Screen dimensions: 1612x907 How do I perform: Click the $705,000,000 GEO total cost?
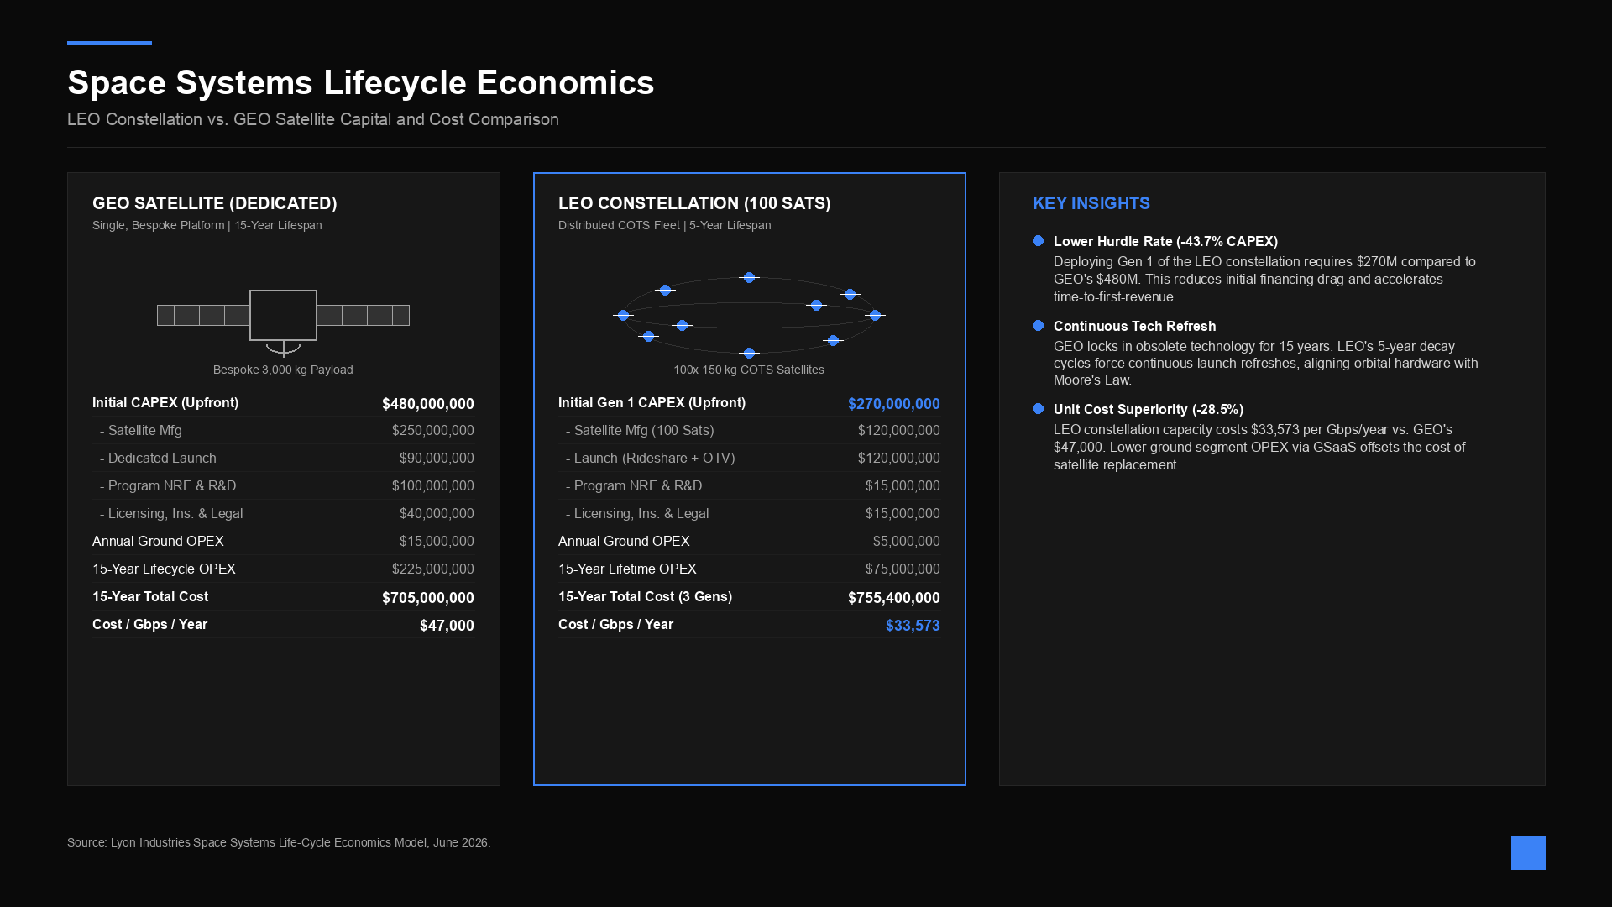point(428,598)
